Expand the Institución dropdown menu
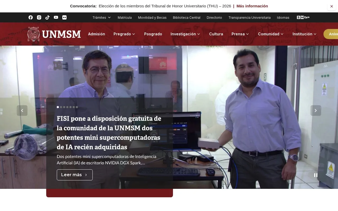The image size is (338, 211). tap(304, 34)
